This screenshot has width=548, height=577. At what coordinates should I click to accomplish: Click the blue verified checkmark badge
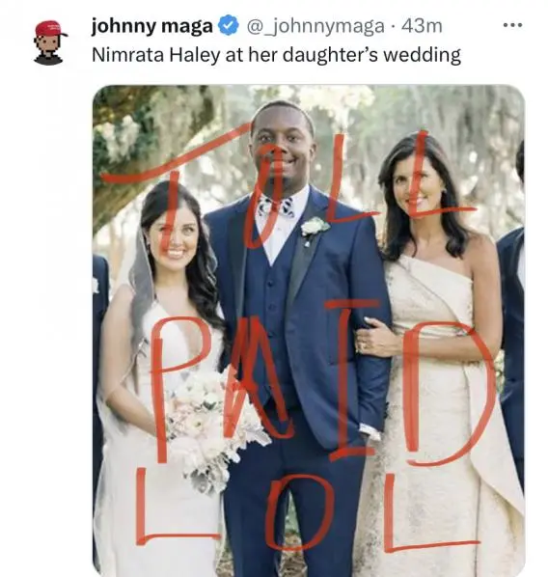(229, 25)
